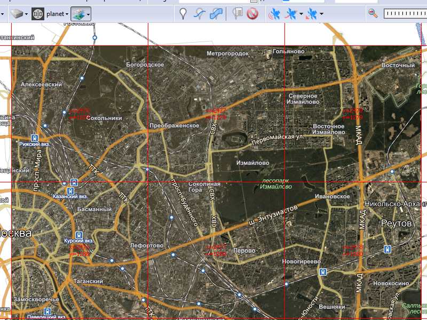Open the arrow beside the drive icon

point(26,14)
